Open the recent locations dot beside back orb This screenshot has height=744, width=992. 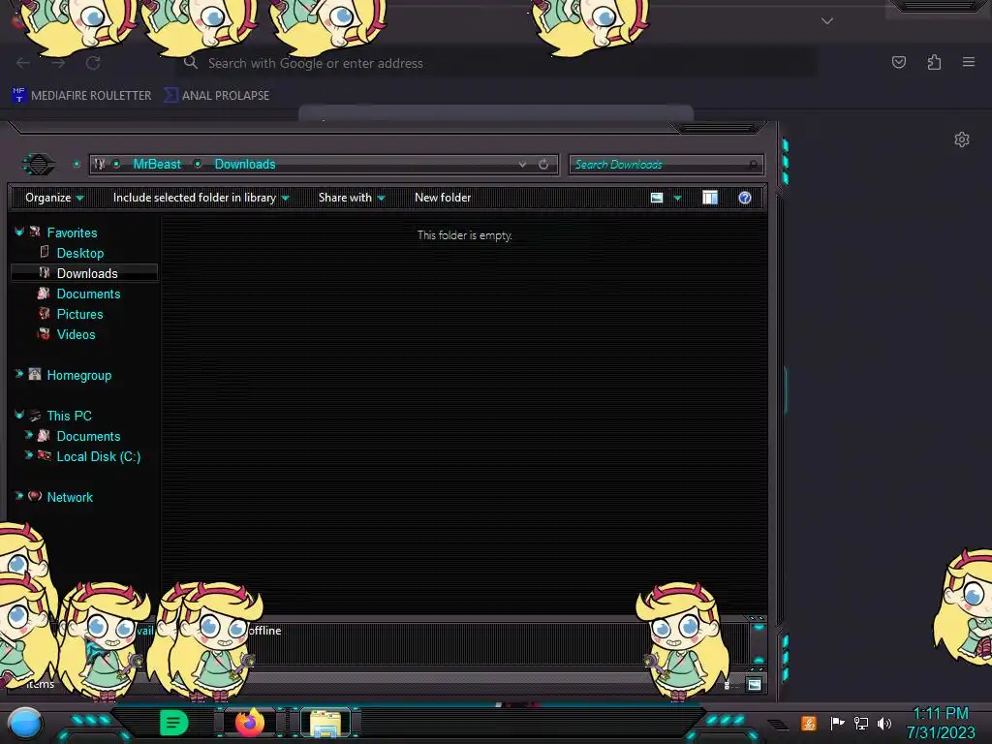click(77, 165)
